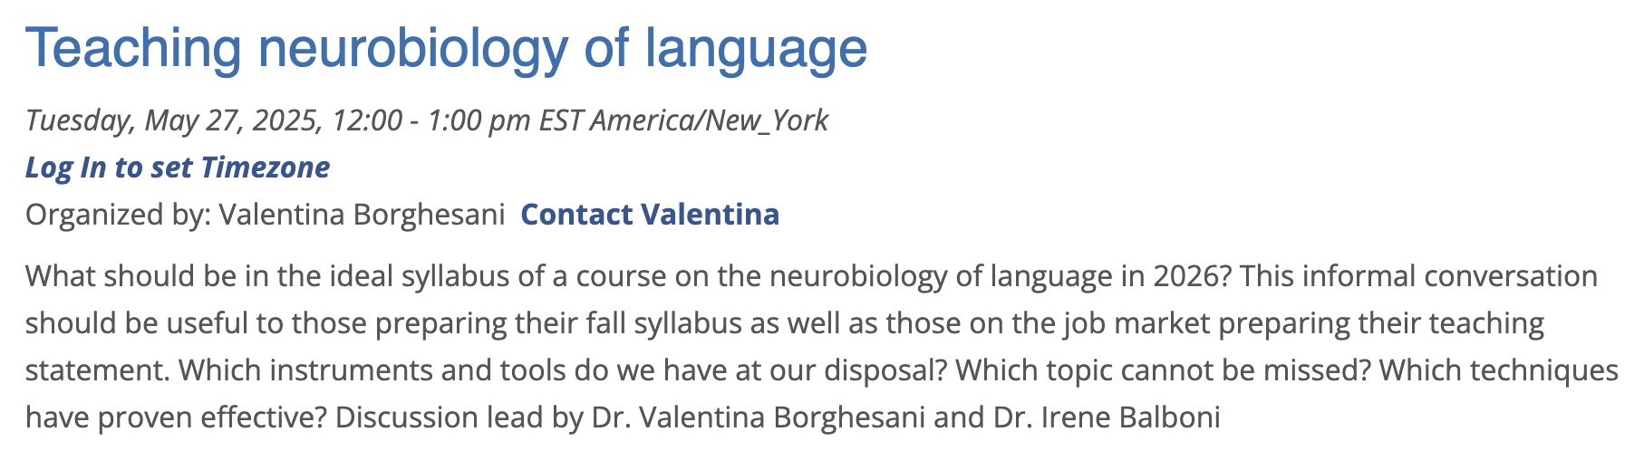Click the 12:00 - 1:00 pm time text
Viewport: 1644px width, 451px height.
pyautogui.click(x=431, y=120)
